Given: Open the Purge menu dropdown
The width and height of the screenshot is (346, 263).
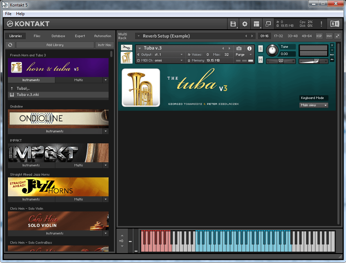Looking at the screenshot, I should pyautogui.click(x=244, y=55).
